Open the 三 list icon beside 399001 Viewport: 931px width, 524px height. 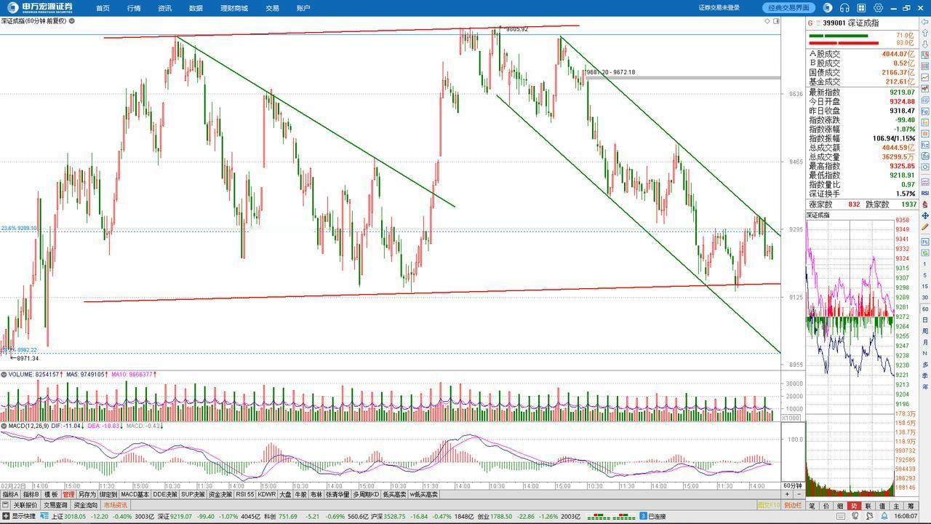(x=818, y=23)
